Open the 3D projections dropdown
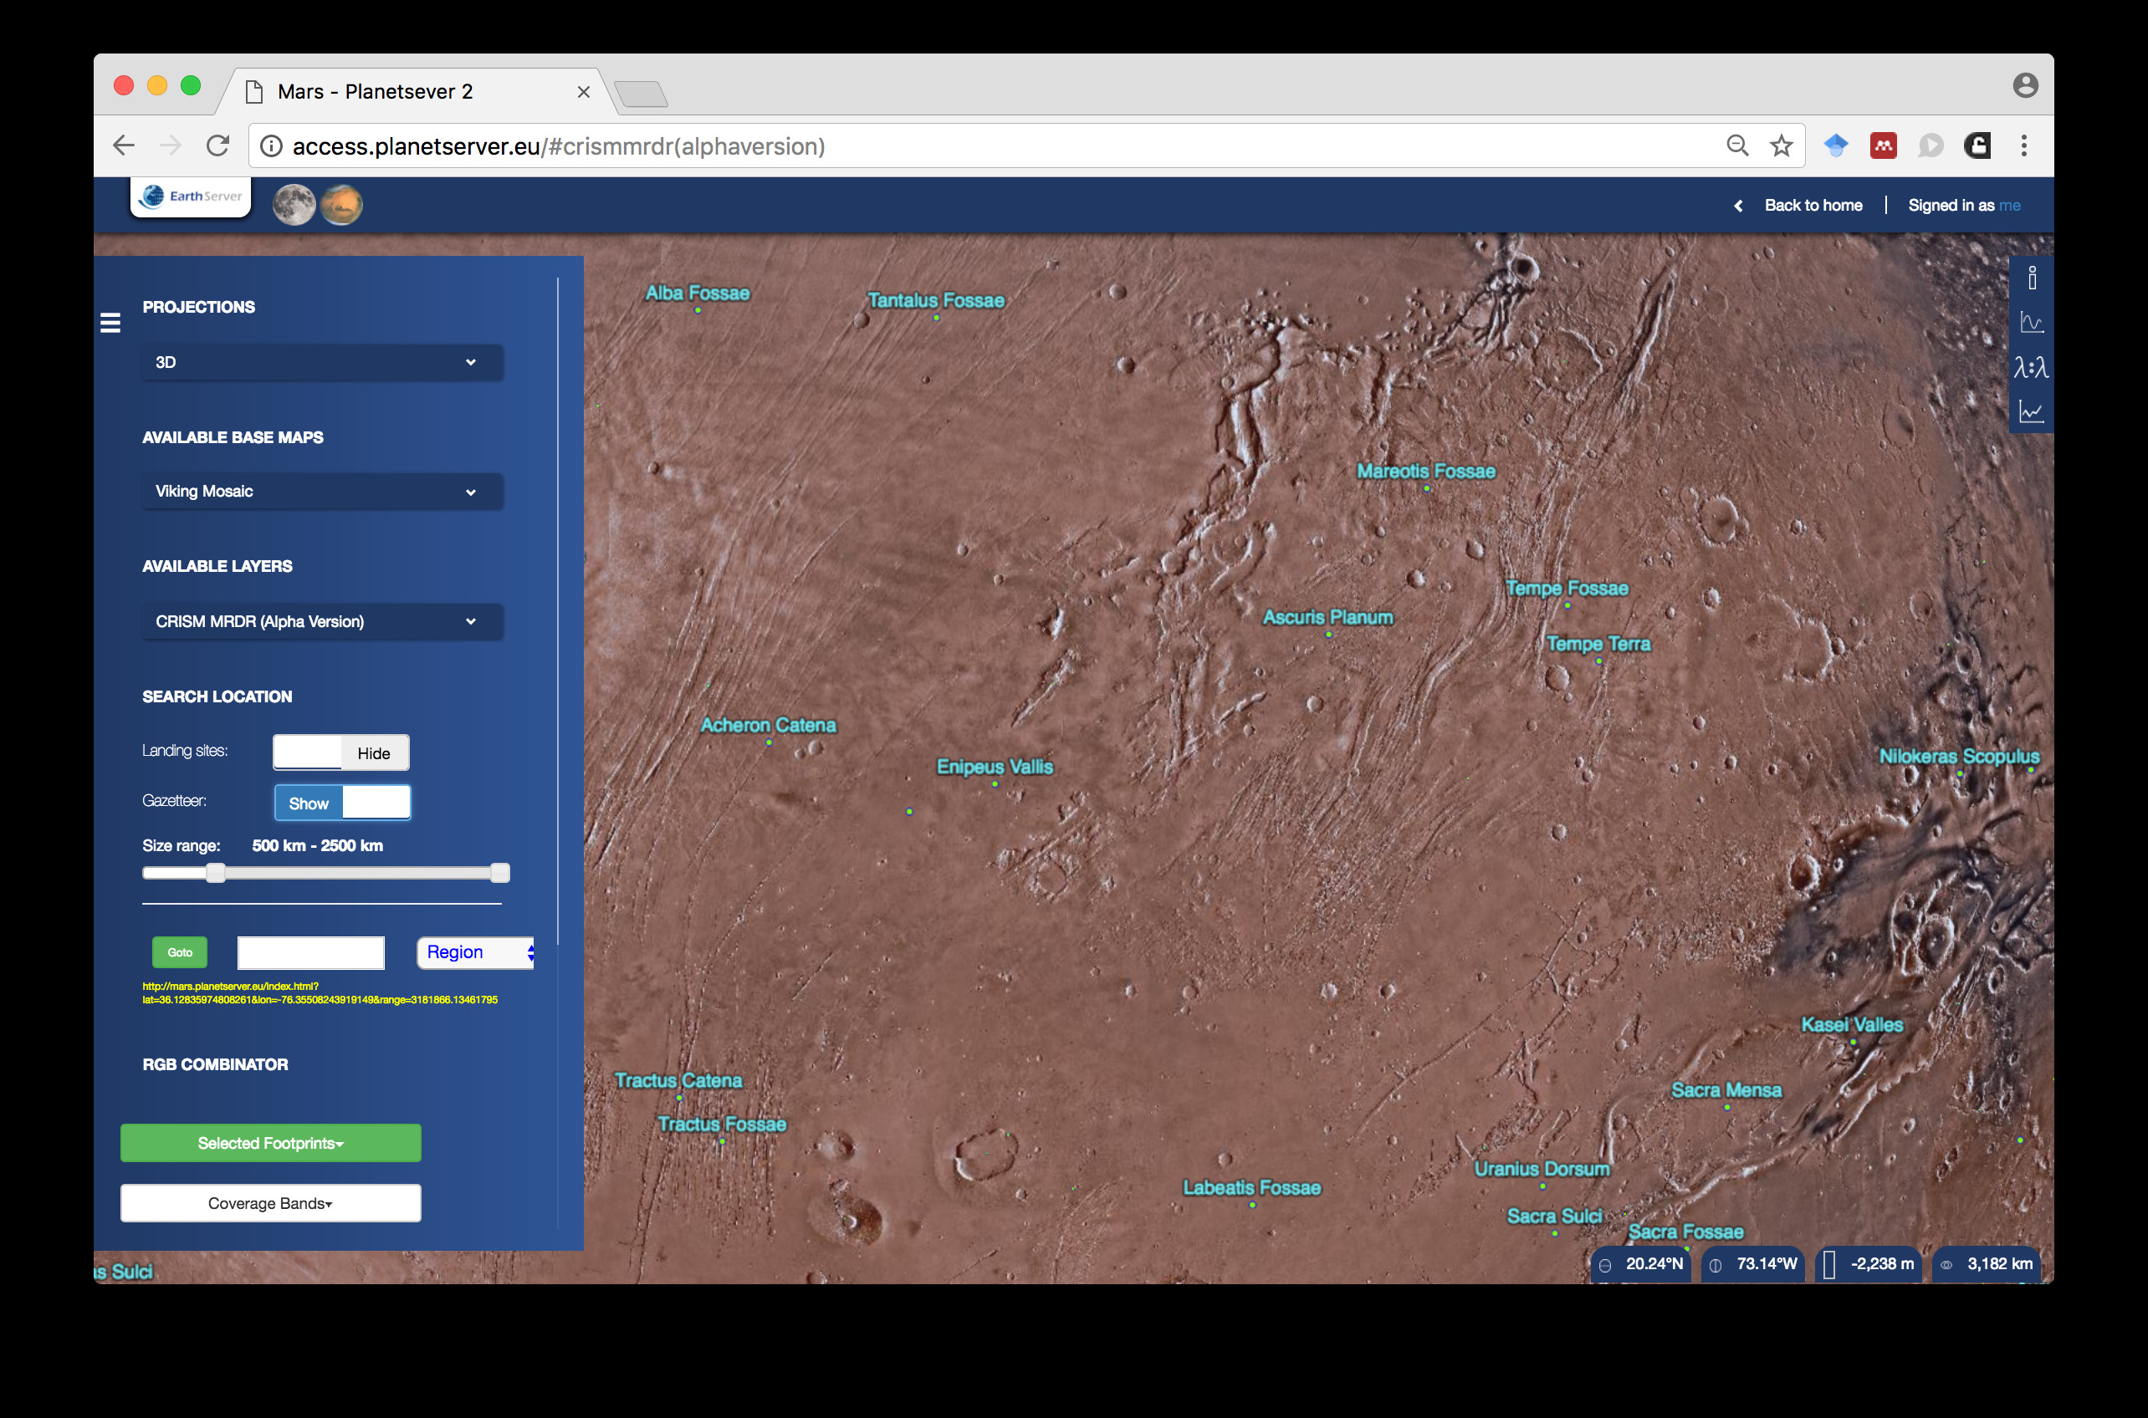The height and width of the screenshot is (1418, 2148). tap(322, 362)
